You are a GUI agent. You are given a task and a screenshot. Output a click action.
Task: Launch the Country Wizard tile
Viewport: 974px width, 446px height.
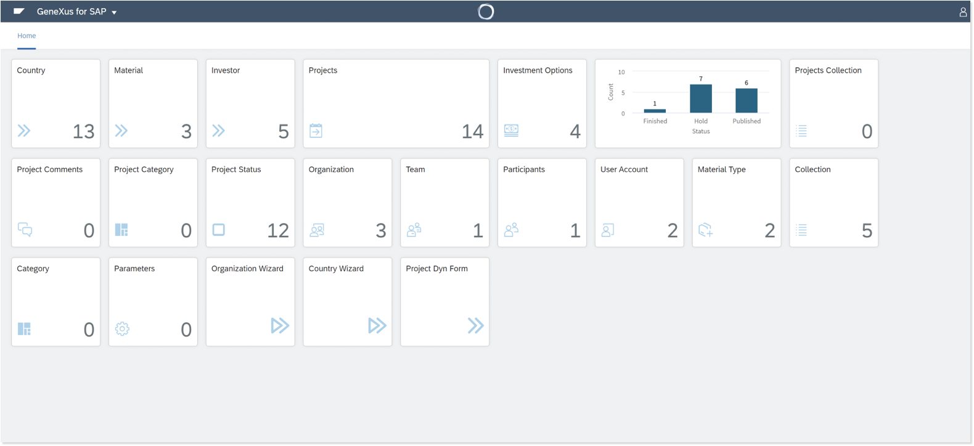tap(347, 302)
